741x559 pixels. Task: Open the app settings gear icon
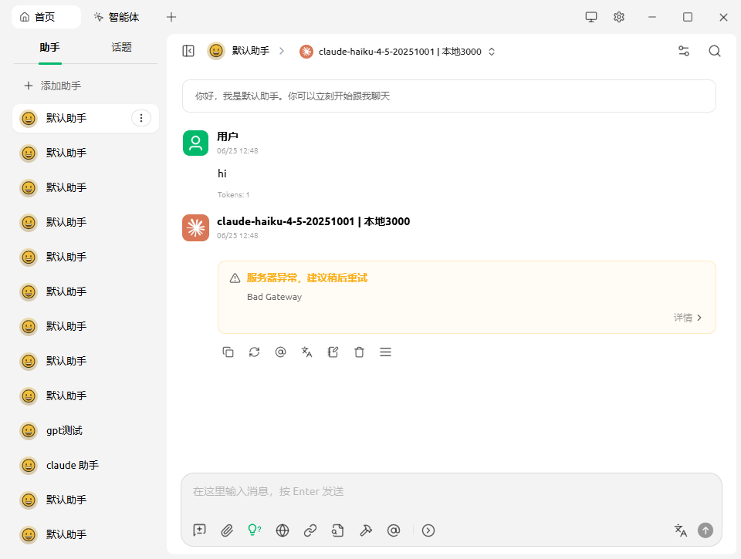pos(618,18)
